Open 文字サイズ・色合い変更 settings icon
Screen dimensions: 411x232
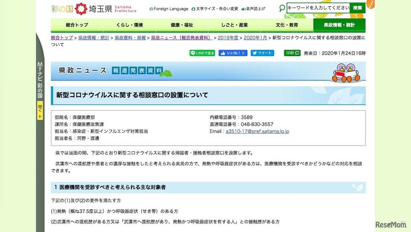pyautogui.click(x=194, y=9)
